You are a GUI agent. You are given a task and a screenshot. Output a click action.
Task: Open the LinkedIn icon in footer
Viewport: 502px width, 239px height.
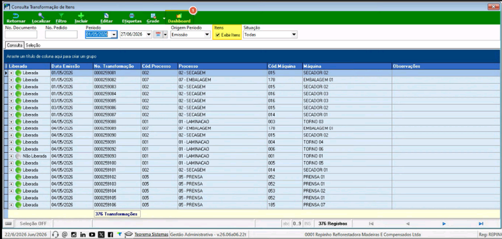[83, 235]
